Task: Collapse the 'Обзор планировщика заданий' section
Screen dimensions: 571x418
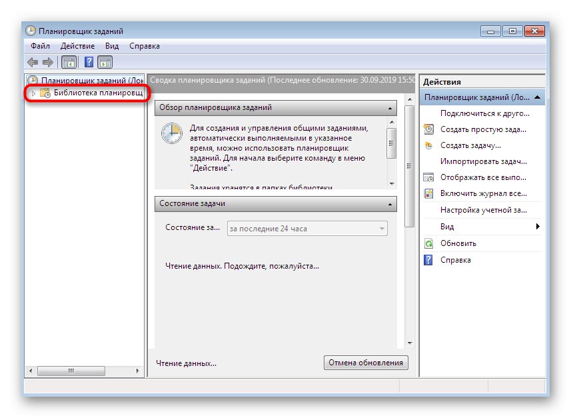Action: click(388, 107)
